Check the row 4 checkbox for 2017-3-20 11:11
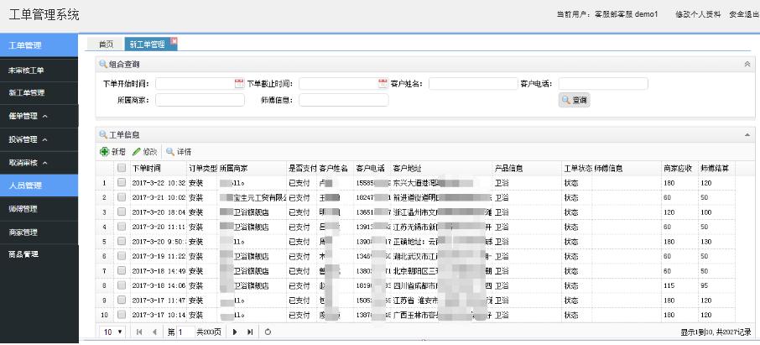Screen dimensions: 760x345 (122, 226)
